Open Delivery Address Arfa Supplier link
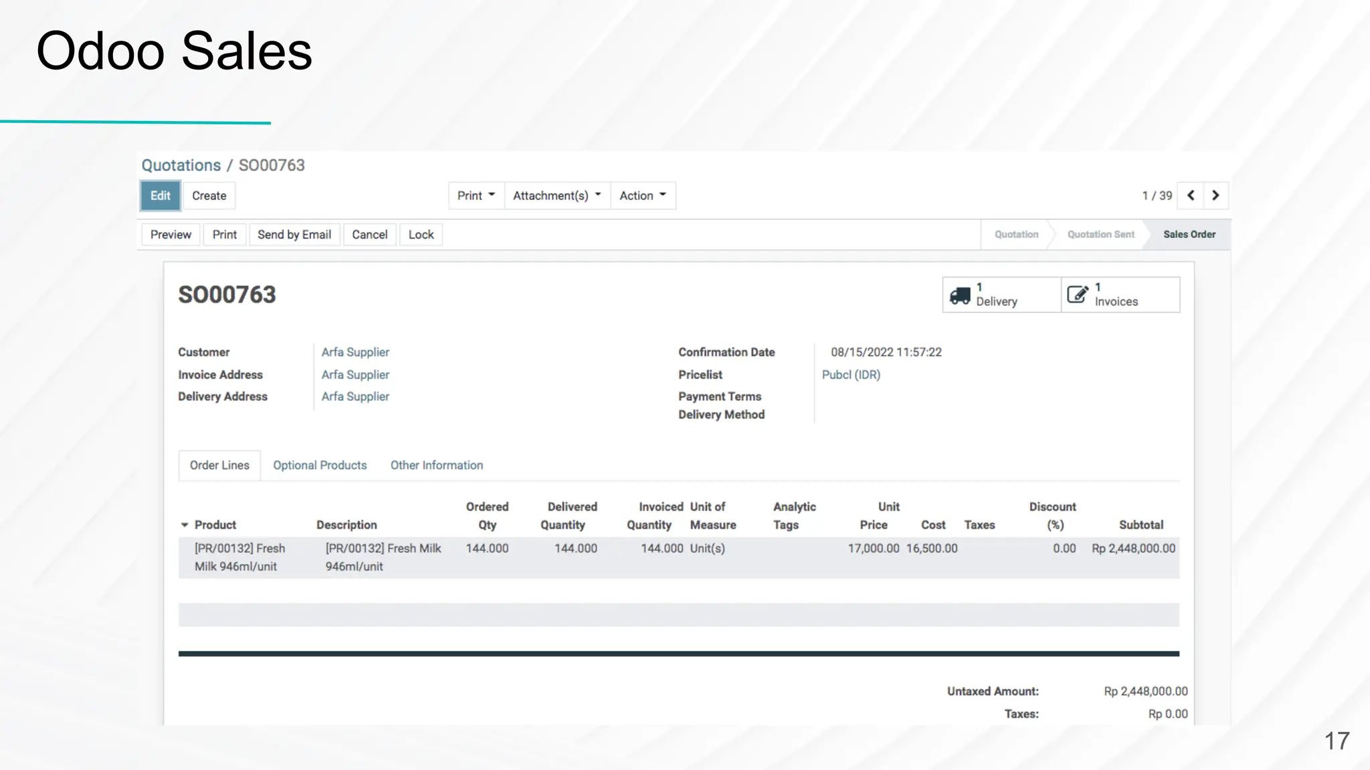The height and width of the screenshot is (770, 1370). tap(355, 396)
